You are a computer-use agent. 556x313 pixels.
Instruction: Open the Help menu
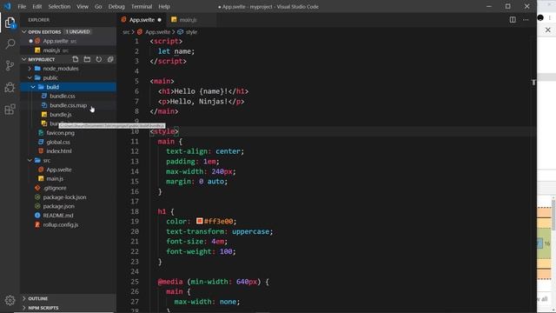tap(164, 6)
